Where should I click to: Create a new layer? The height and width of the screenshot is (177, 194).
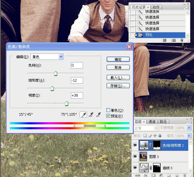[x=176, y=176]
